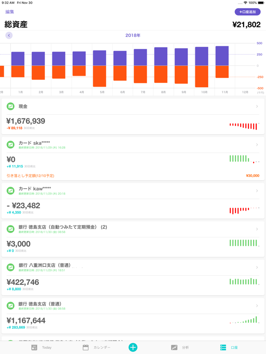This screenshot has width=266, height=354.
Task: Tap the ¥1,167,644 balance
Action: [x=26, y=321]
